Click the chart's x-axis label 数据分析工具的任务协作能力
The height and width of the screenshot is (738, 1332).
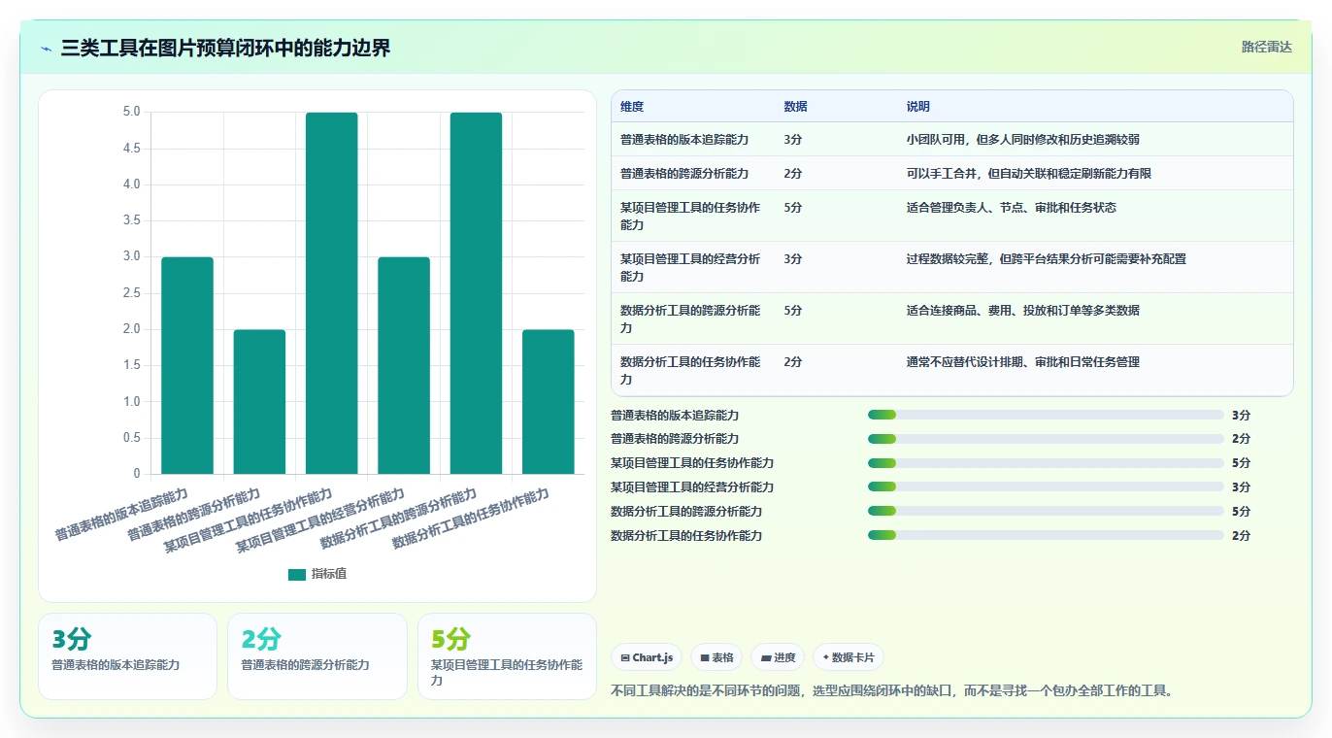(x=471, y=520)
